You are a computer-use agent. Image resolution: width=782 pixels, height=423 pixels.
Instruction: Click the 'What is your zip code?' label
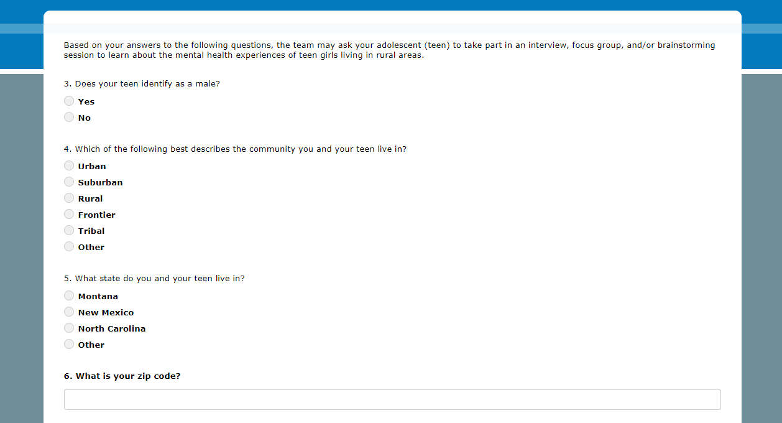[x=122, y=376]
